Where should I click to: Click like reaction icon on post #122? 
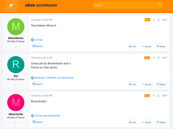click(32, 40)
